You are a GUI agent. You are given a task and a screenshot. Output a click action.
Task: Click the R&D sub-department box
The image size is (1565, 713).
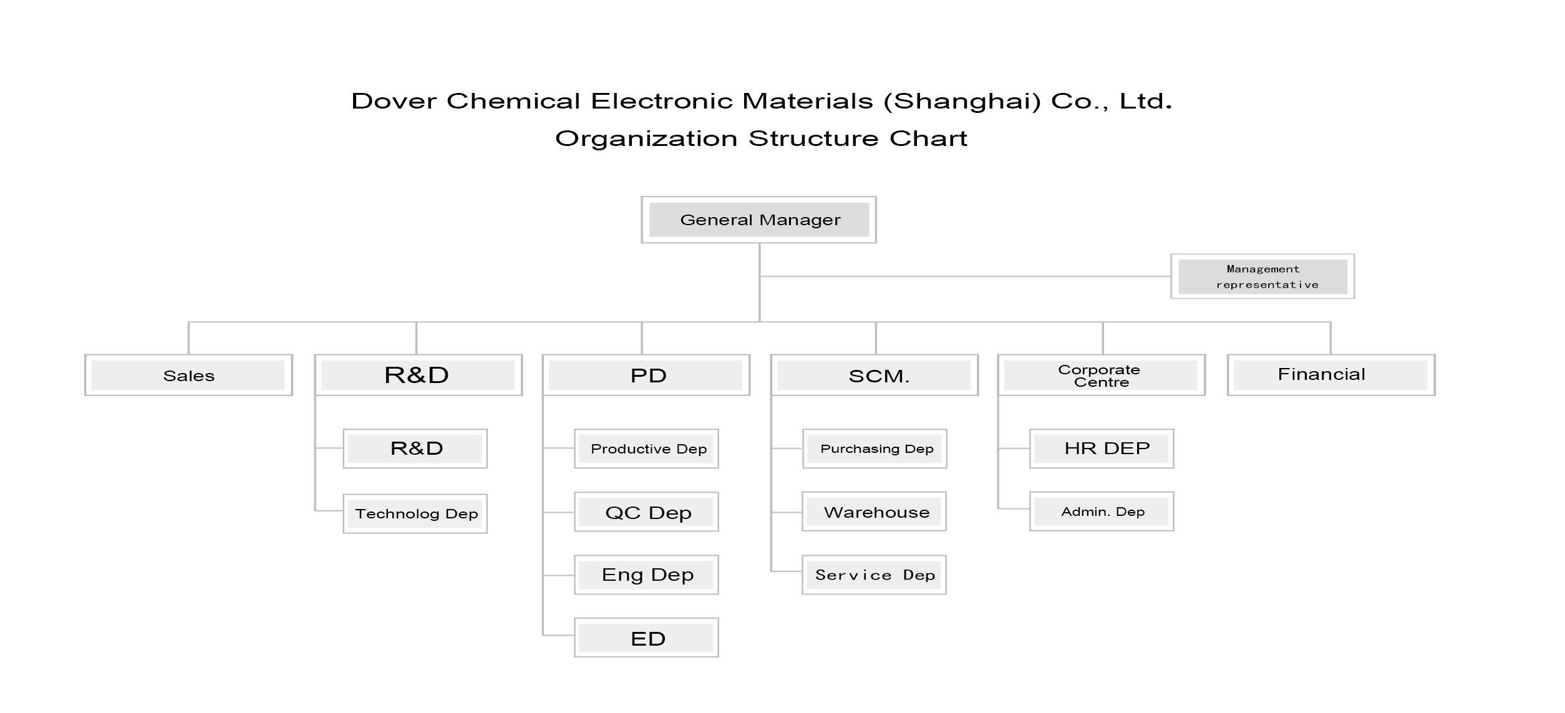point(415,449)
